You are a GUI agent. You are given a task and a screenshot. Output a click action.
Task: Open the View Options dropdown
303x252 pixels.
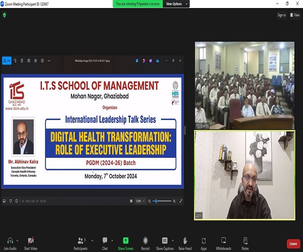tap(176, 4)
